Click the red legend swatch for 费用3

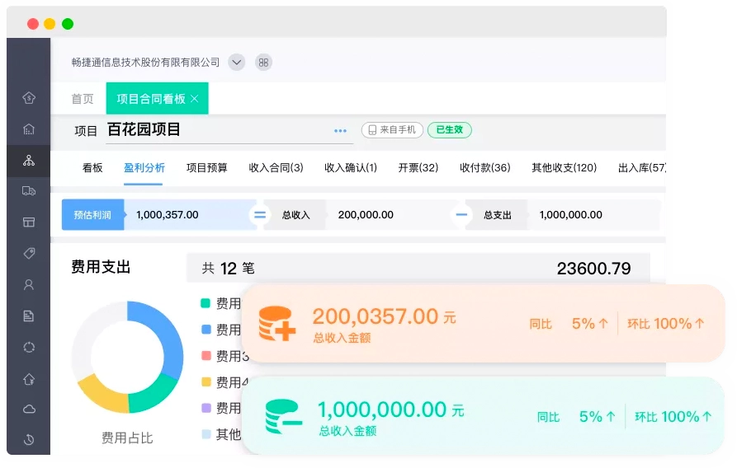pos(206,355)
